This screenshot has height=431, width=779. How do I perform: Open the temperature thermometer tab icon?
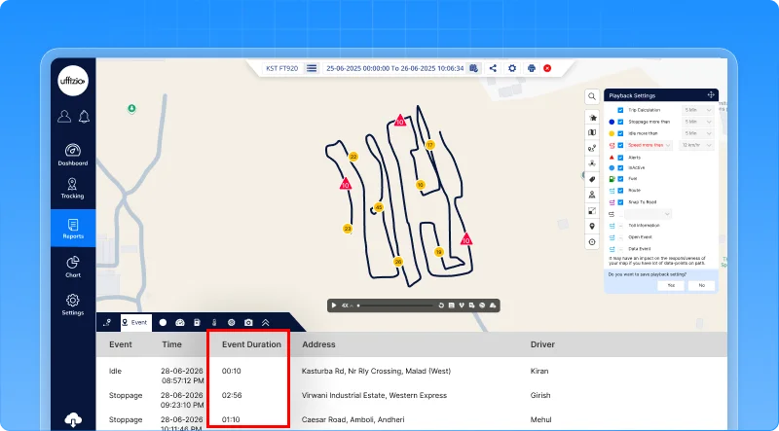214,322
